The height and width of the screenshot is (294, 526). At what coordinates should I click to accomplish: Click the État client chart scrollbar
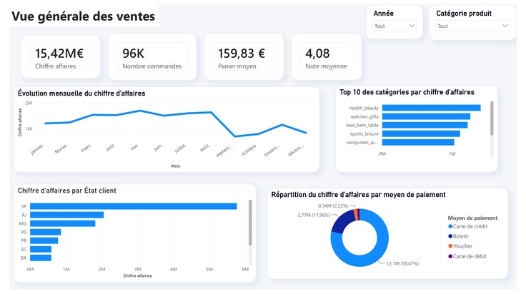point(250,223)
